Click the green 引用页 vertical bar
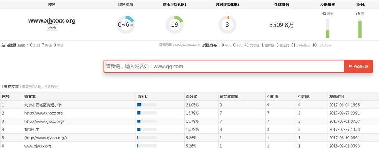 click(360, 30)
